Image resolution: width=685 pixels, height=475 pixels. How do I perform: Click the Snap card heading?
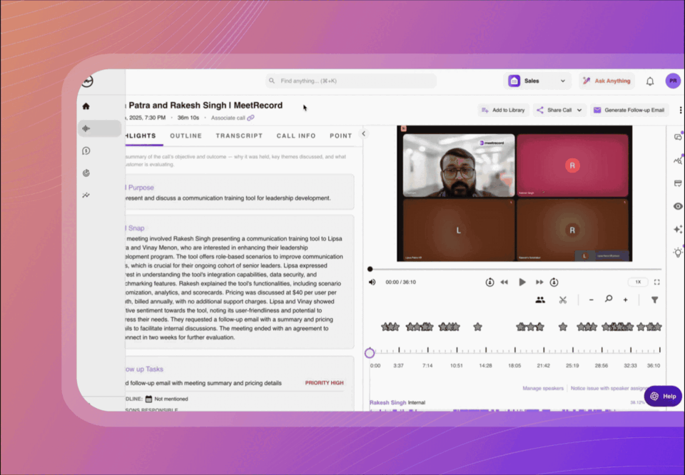point(136,228)
